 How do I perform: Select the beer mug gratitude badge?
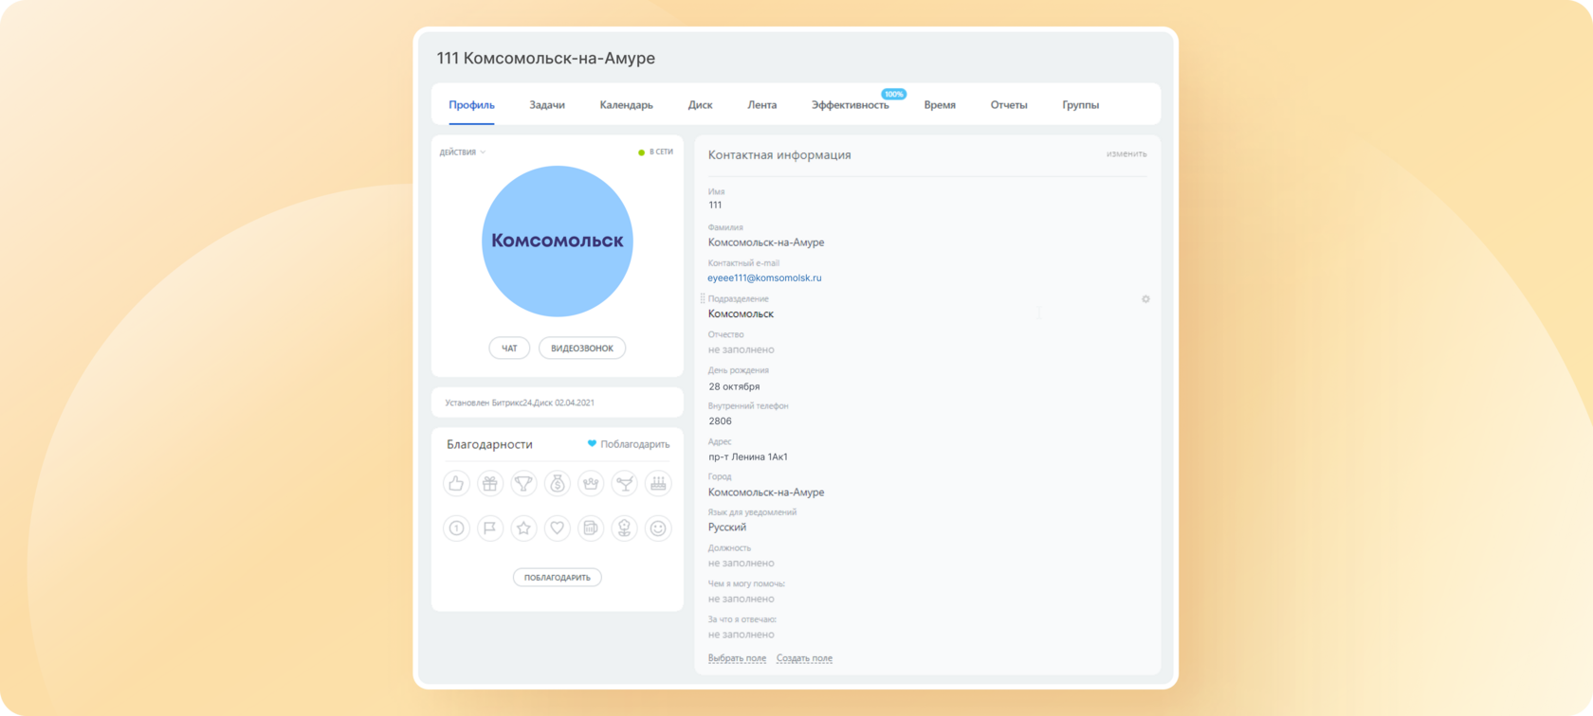pyautogui.click(x=591, y=528)
